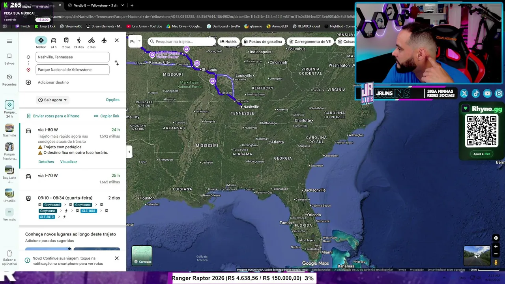Image resolution: width=505 pixels, height=284 pixels.
Task: Click the Privacidade link on the map footer
Action: [x=417, y=270]
